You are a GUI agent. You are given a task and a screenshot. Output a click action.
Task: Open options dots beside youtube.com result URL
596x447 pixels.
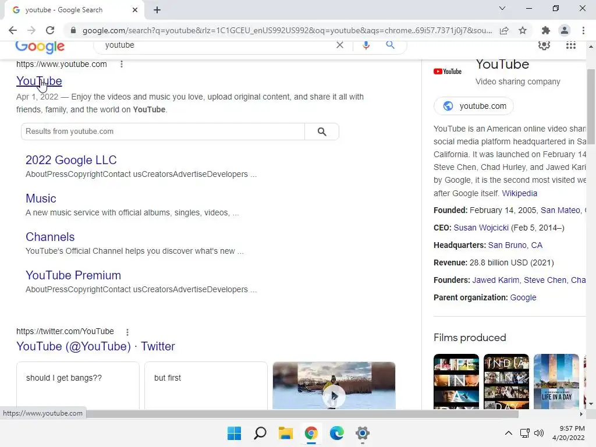pyautogui.click(x=122, y=64)
